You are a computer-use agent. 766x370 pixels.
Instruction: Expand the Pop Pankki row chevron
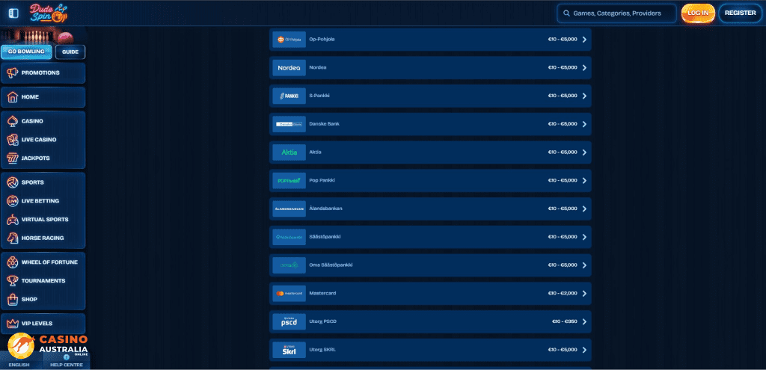coord(584,181)
